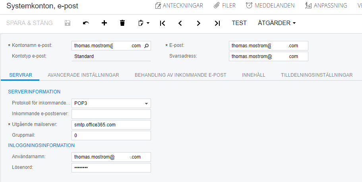
Task: Open the Protokoll för inkommande dropdown
Action: (x=146, y=104)
